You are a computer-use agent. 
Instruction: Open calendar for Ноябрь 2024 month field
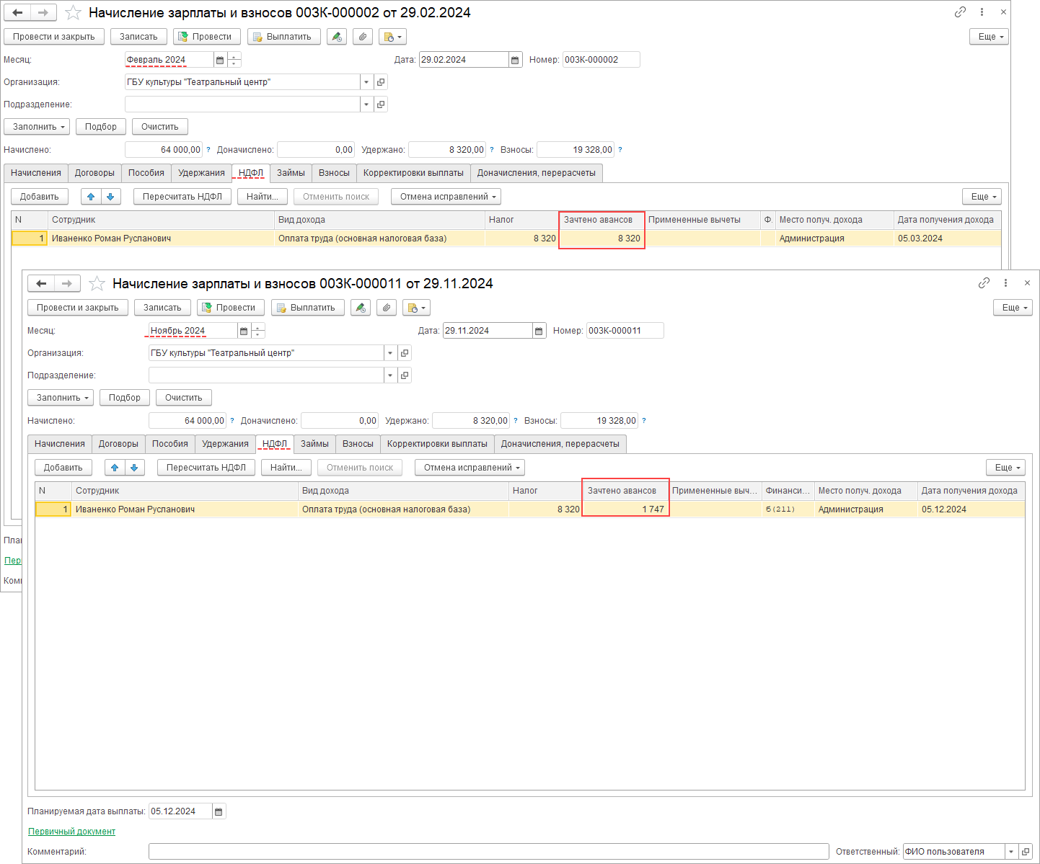point(244,331)
